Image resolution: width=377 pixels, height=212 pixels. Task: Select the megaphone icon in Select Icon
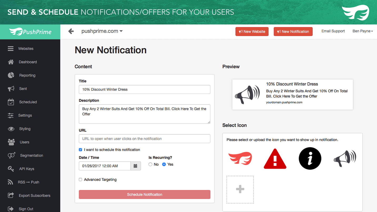pos(345,159)
